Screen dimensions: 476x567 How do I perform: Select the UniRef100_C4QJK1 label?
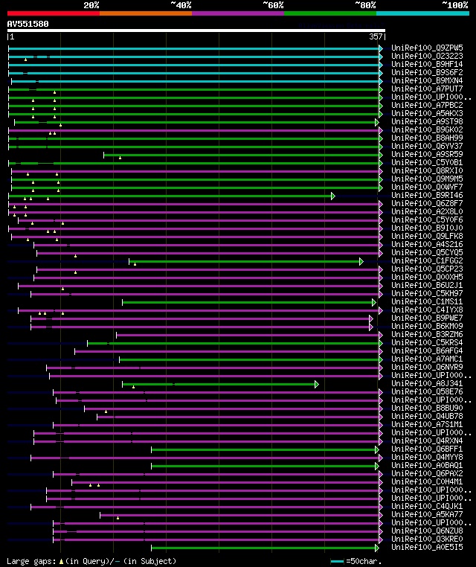click(427, 506)
